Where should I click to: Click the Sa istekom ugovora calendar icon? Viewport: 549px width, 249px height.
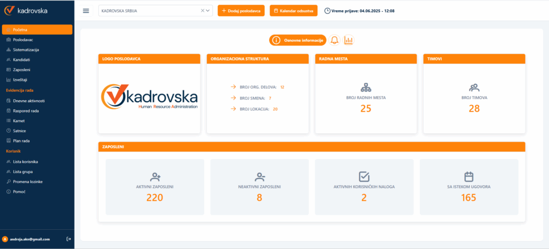tap(469, 176)
